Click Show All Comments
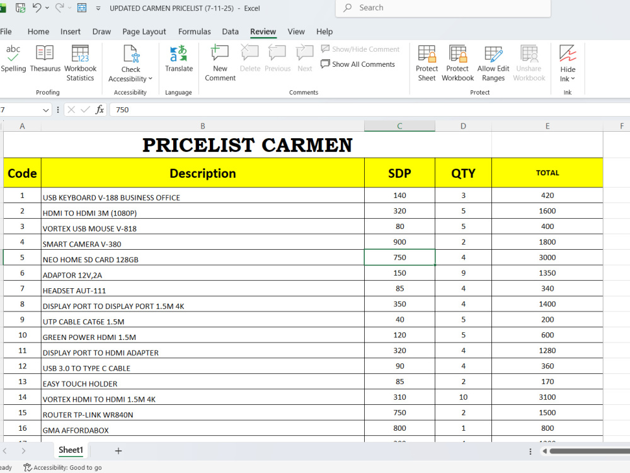630x473 pixels. click(358, 64)
